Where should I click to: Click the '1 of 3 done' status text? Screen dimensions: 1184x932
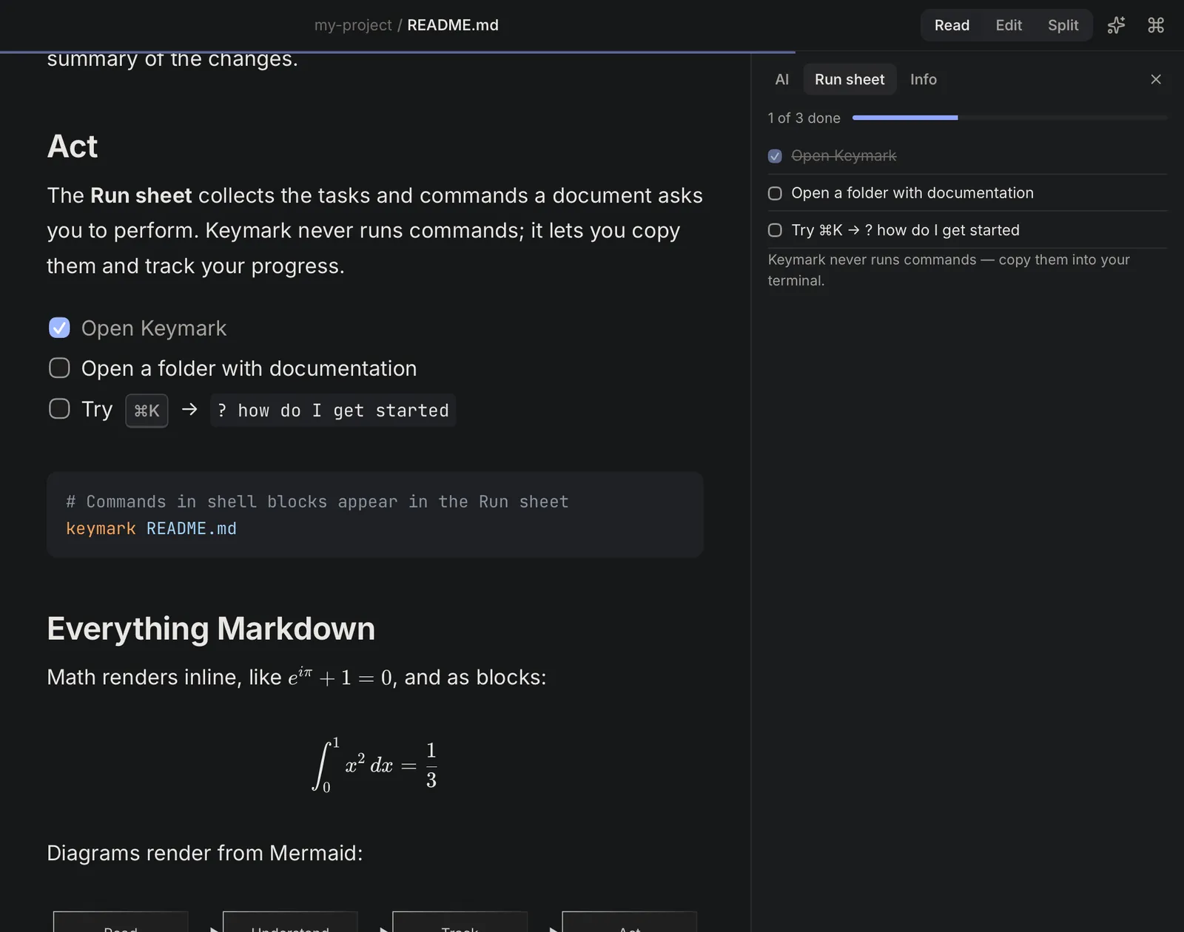pos(804,118)
